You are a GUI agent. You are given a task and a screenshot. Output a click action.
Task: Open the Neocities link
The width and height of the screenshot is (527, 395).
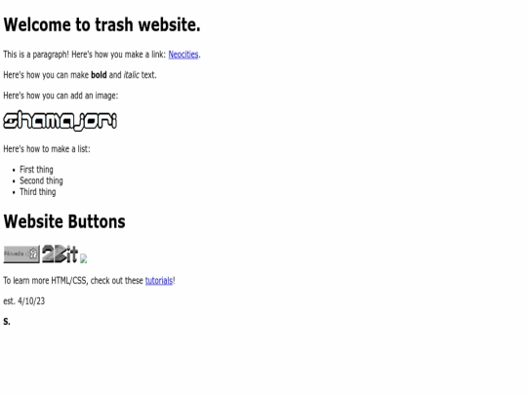(x=183, y=55)
